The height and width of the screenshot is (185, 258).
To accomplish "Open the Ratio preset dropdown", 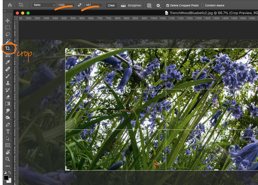I will [44, 5].
